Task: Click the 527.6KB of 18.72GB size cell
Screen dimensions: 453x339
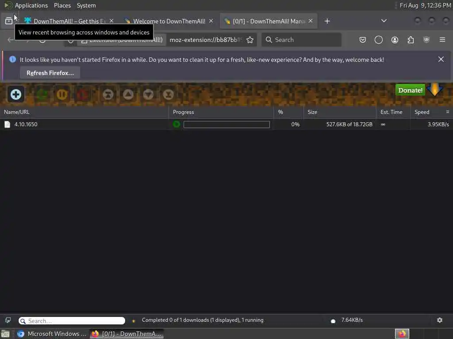Action: click(349, 124)
